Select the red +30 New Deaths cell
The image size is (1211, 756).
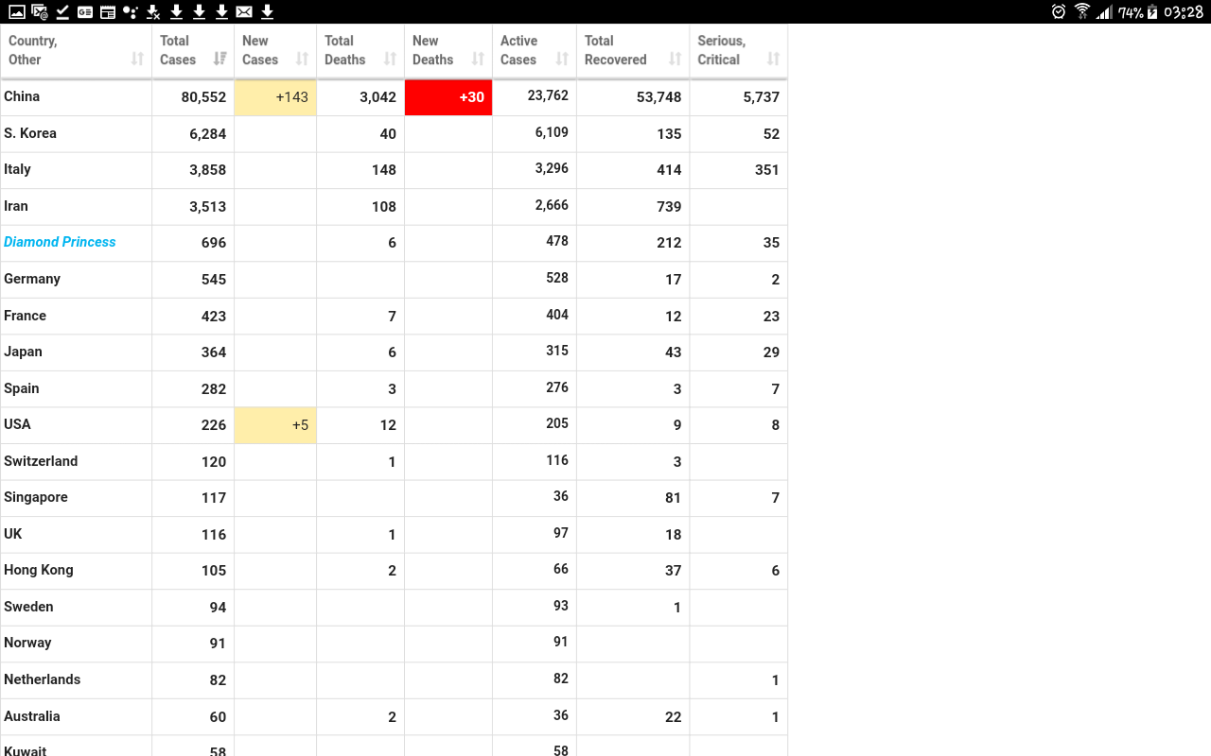point(448,97)
